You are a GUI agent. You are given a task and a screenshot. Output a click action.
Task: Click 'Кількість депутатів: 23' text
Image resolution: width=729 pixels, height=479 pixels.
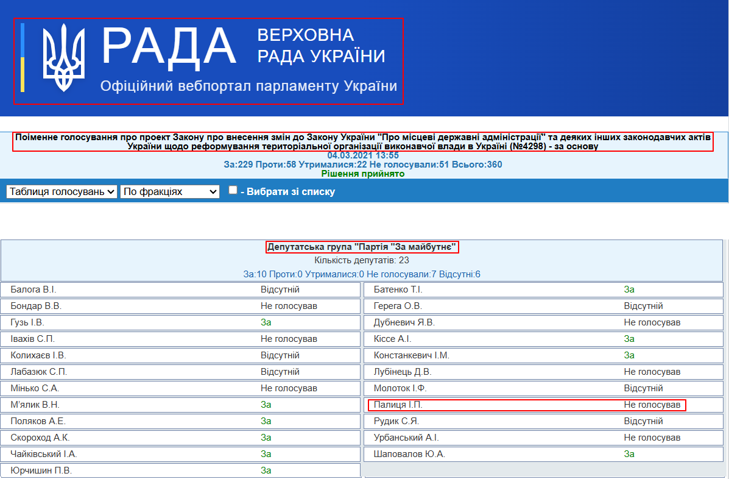pyautogui.click(x=362, y=260)
